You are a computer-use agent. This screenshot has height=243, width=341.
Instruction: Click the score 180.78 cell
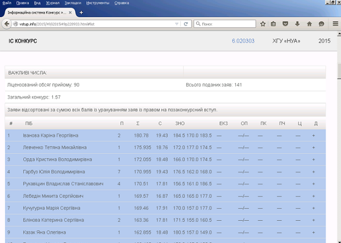[x=141, y=136]
